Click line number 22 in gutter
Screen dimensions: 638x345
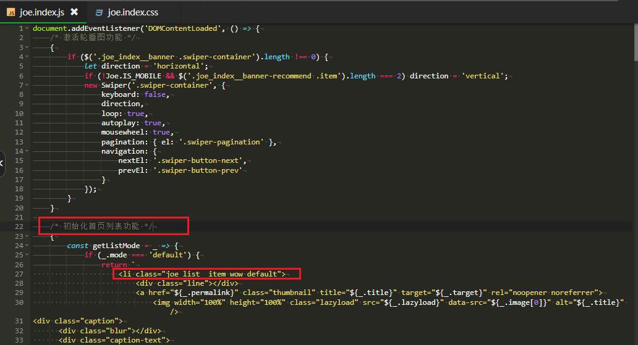point(19,227)
